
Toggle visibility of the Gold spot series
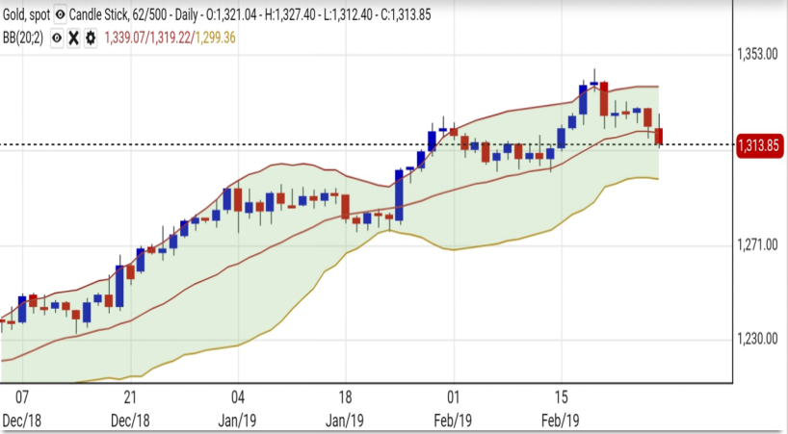click(x=62, y=15)
